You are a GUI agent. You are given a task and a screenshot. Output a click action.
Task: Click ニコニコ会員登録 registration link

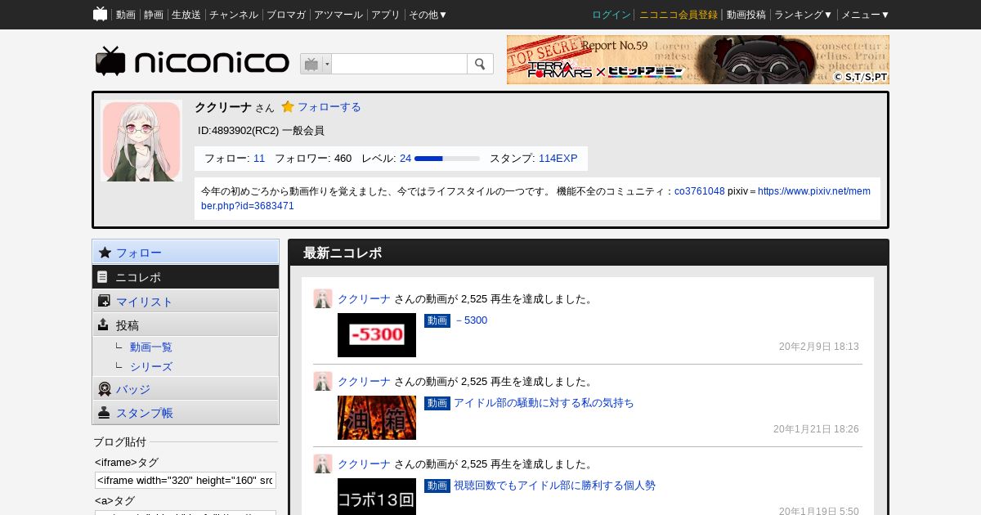click(x=679, y=15)
